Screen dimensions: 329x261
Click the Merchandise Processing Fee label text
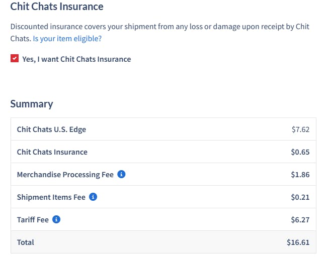65,175
